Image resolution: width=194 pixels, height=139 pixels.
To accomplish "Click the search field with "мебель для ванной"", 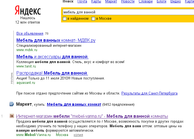I will [x=128, y=12].
